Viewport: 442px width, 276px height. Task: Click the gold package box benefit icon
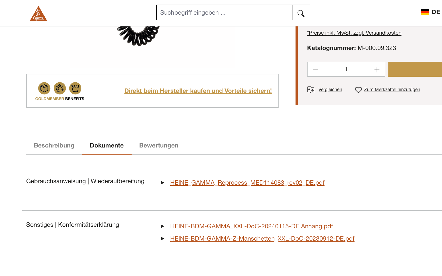(44, 88)
